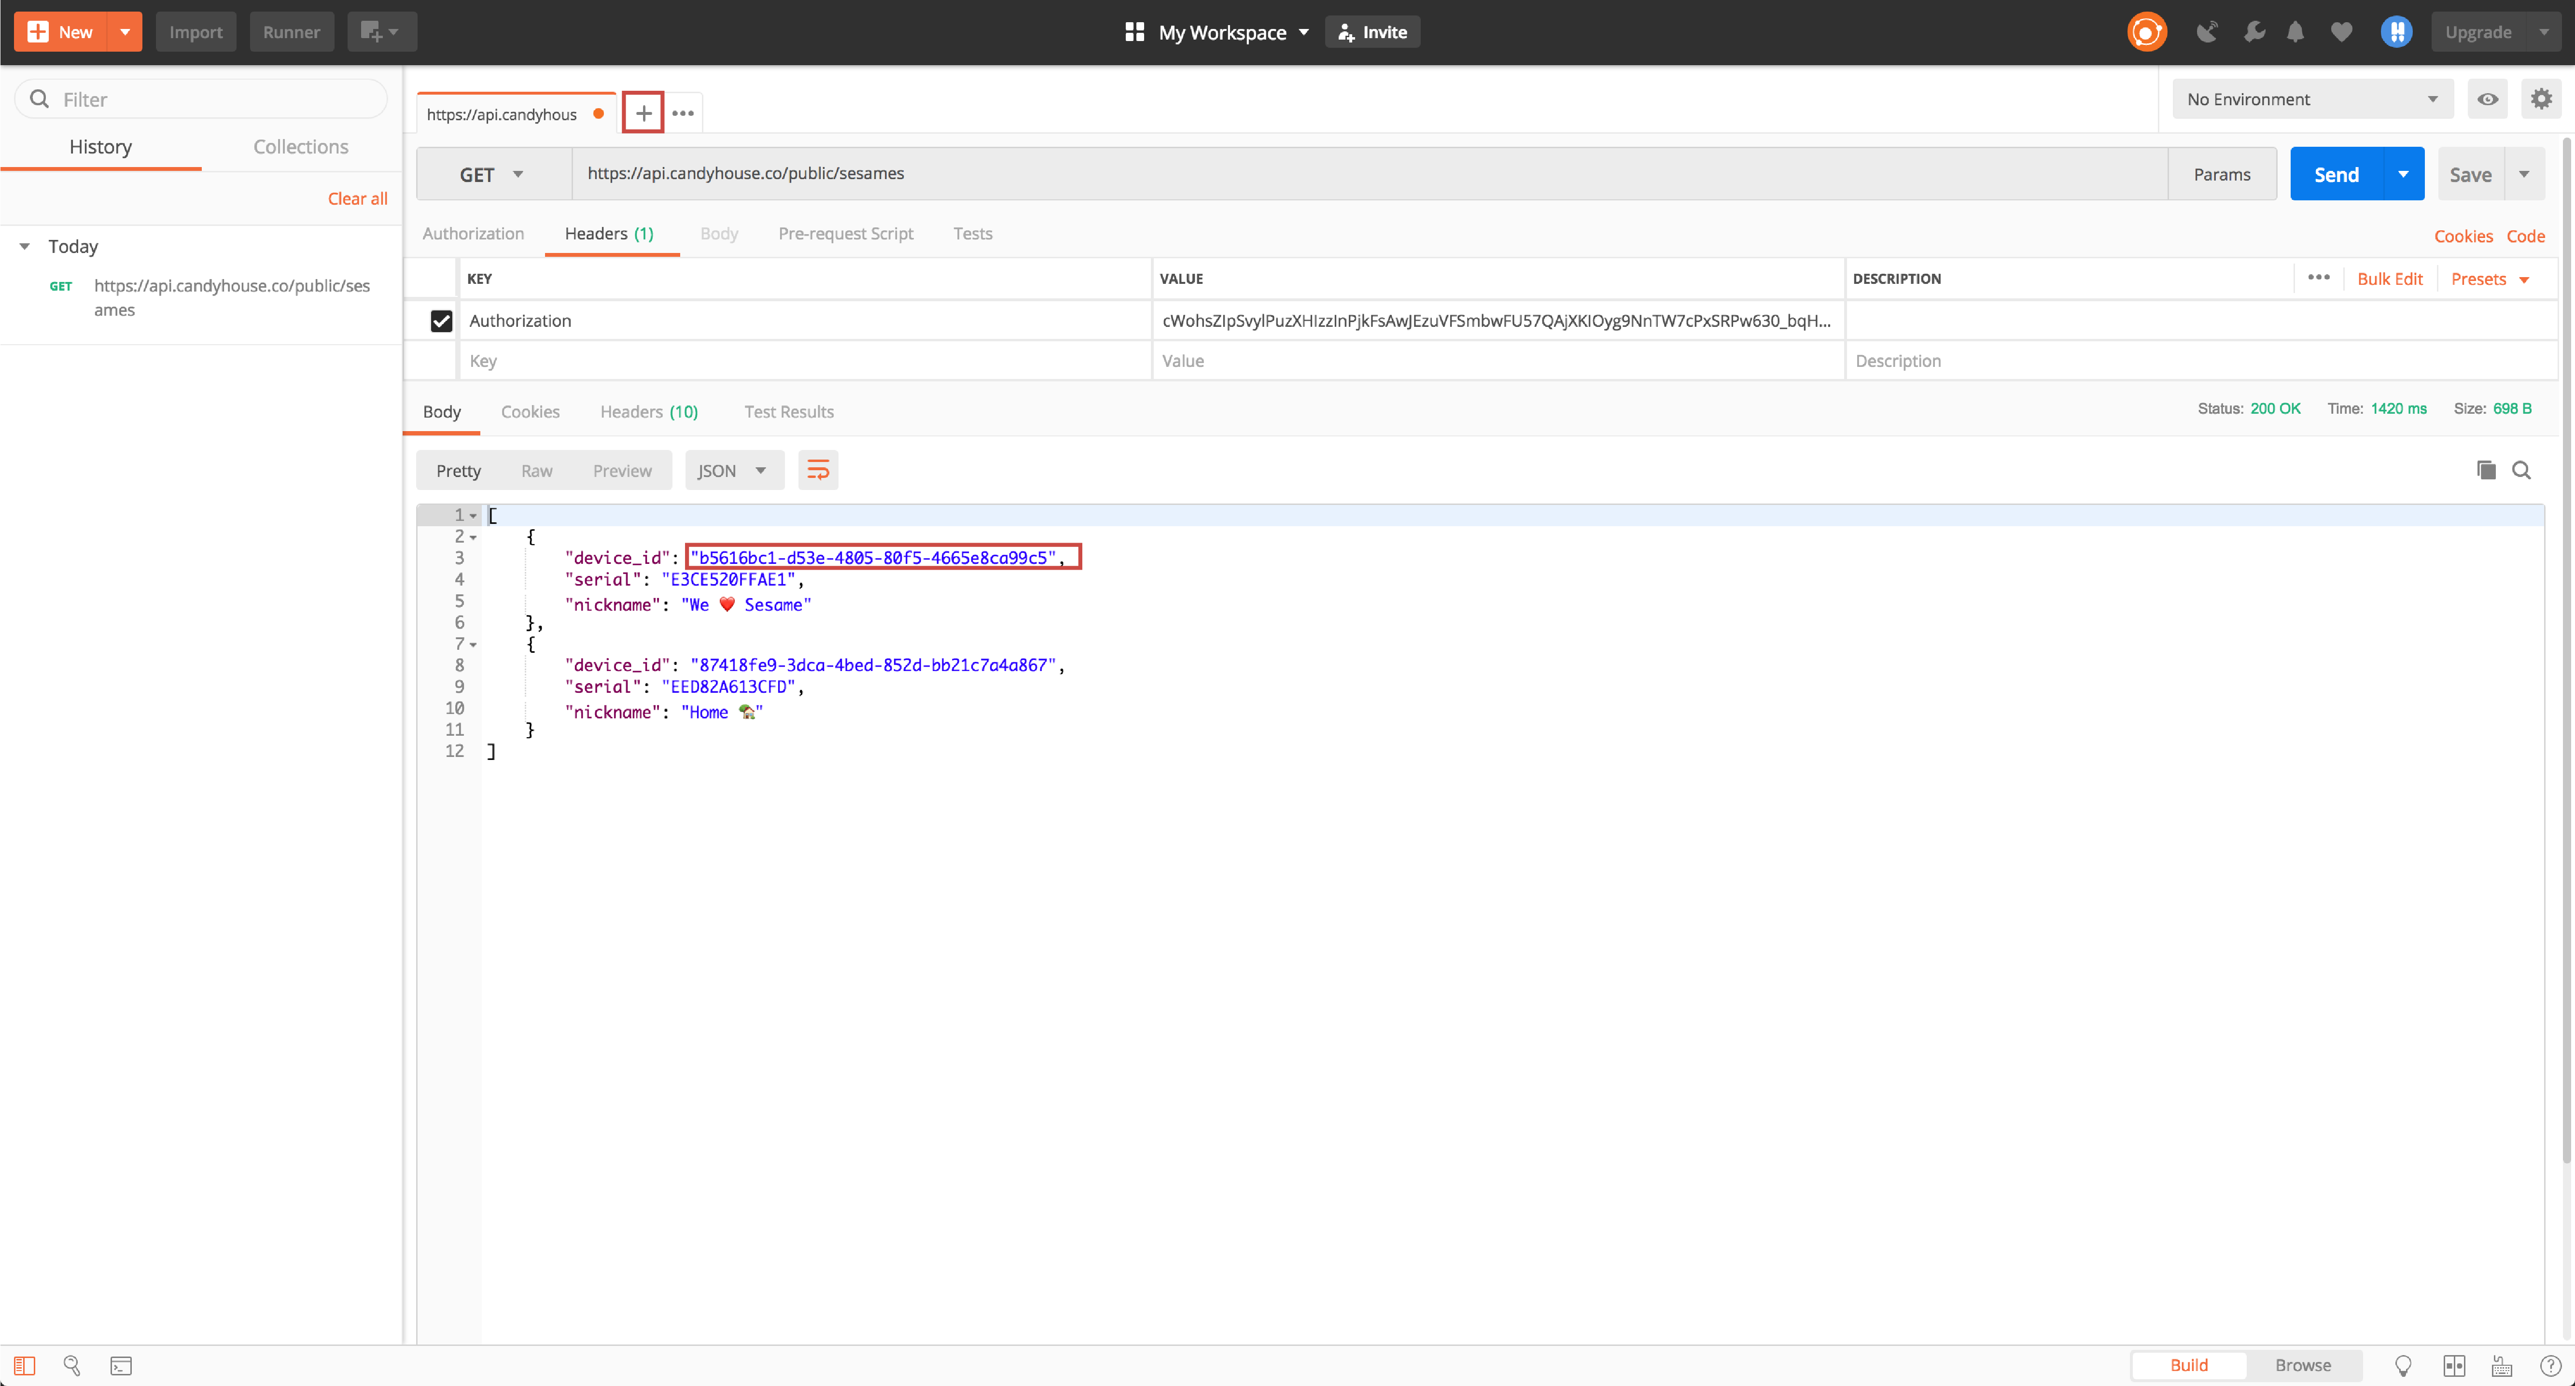
Task: Open the response Headers (10) tab
Action: click(649, 412)
